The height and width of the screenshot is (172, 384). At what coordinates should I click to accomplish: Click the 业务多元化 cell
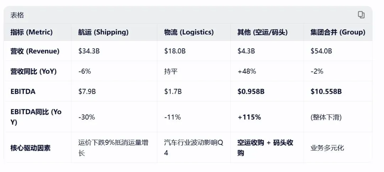(x=327, y=148)
